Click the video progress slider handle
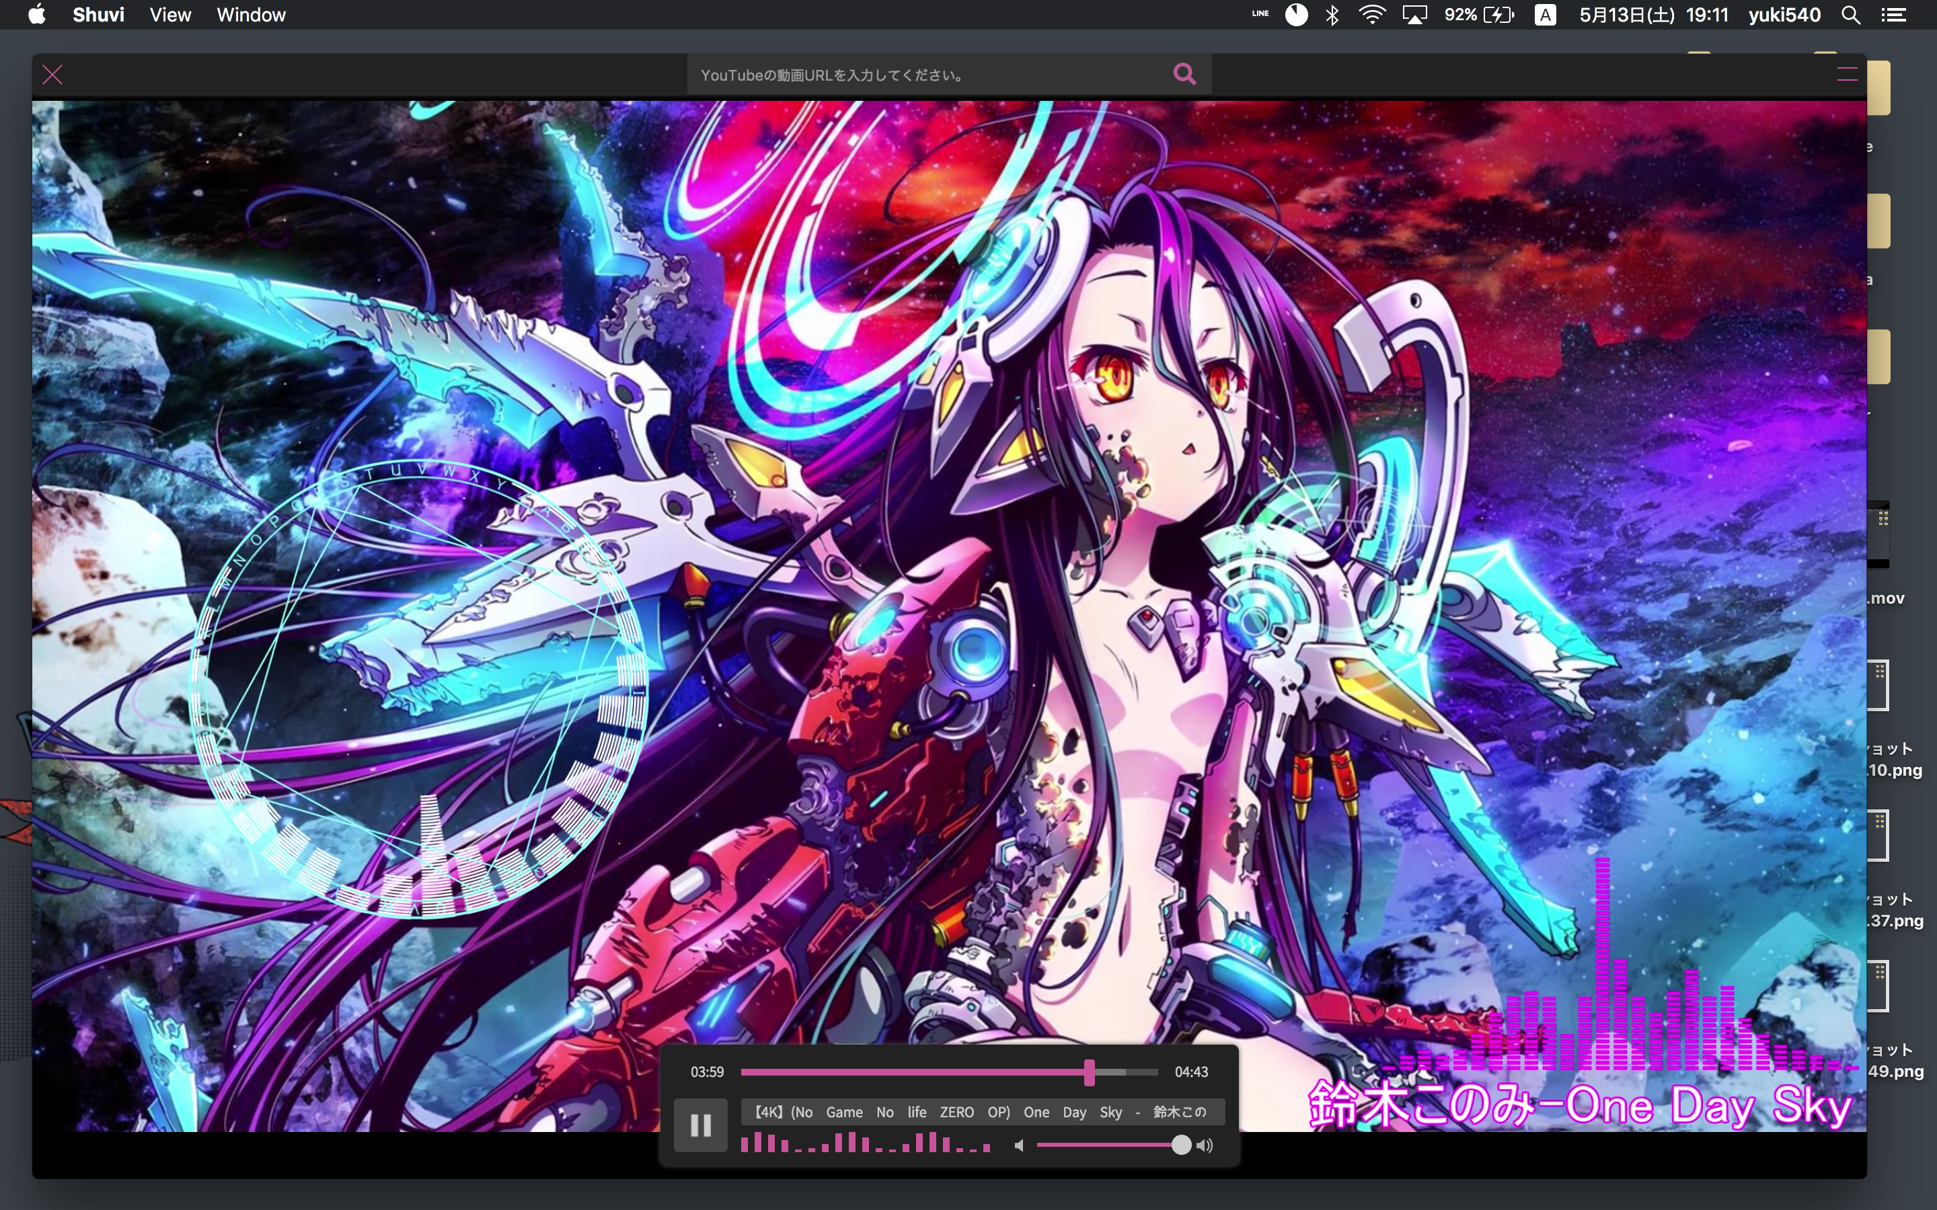The image size is (1937, 1210). [1090, 1072]
